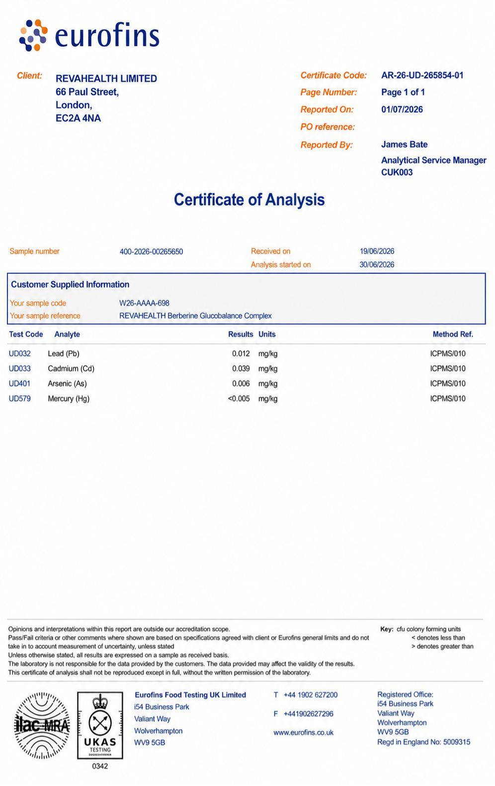Viewport: 495px width, 786px height.
Task: Select telephone number +44 1902 627200
Action: [311, 695]
